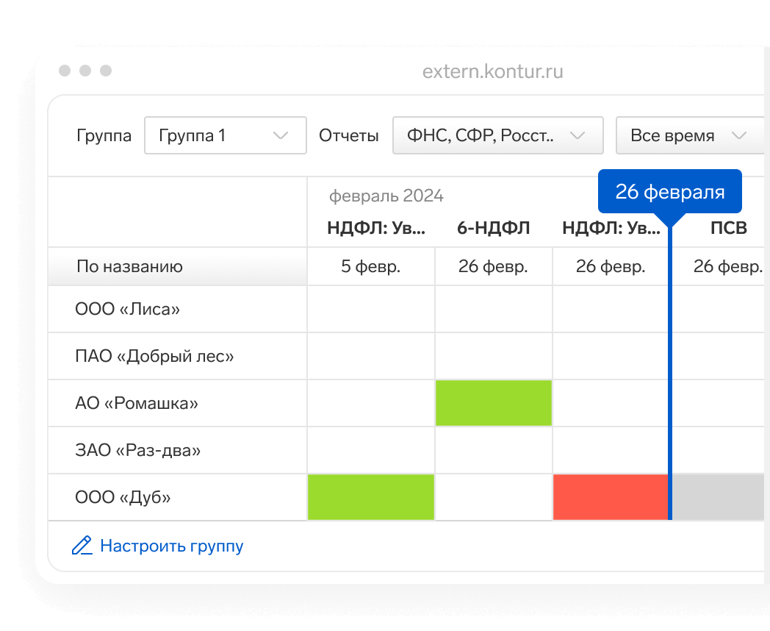Screen dimensions: 770x631
Task: Click the pencil icon beside Настроить группу
Action: 82,546
